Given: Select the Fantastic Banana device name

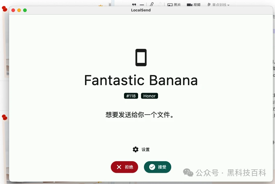Looking at the screenshot, I should click(141, 80).
